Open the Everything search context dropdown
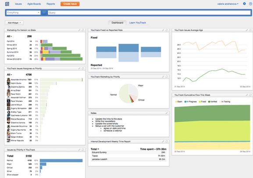This screenshot has height=178, width=253. pyautogui.click(x=23, y=13)
